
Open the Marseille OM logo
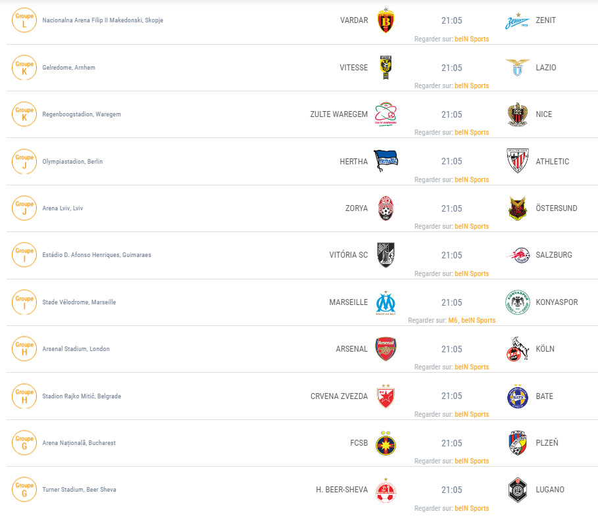386,302
